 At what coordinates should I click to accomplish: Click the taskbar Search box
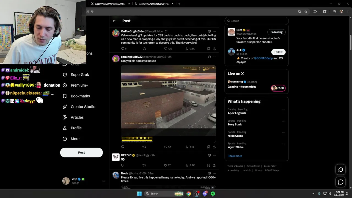(164, 194)
